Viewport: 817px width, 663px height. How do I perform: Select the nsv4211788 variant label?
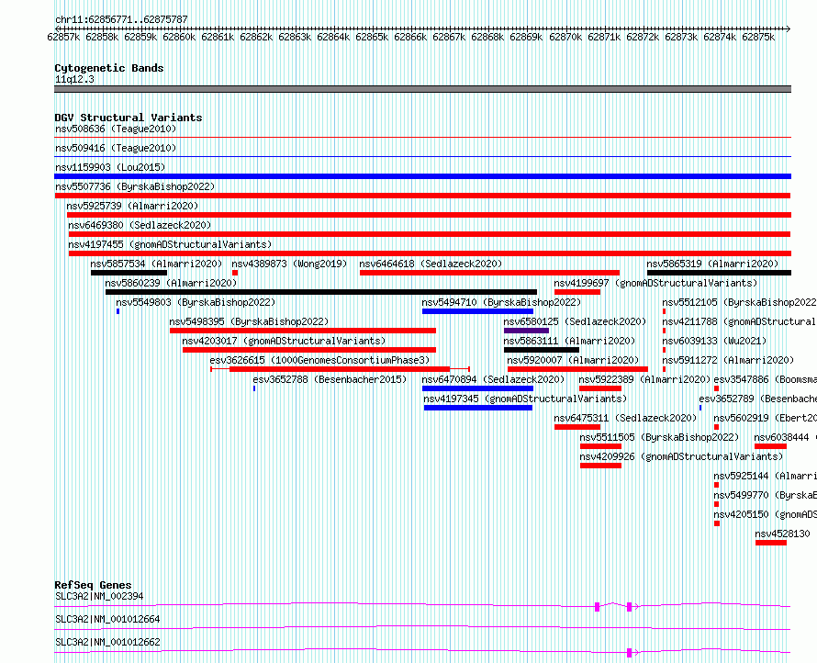(x=739, y=321)
